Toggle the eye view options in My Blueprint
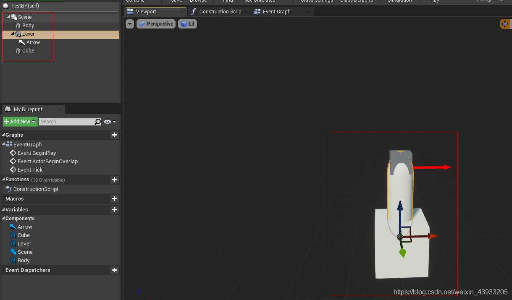Screen dimensions: 512x300 (110, 122)
